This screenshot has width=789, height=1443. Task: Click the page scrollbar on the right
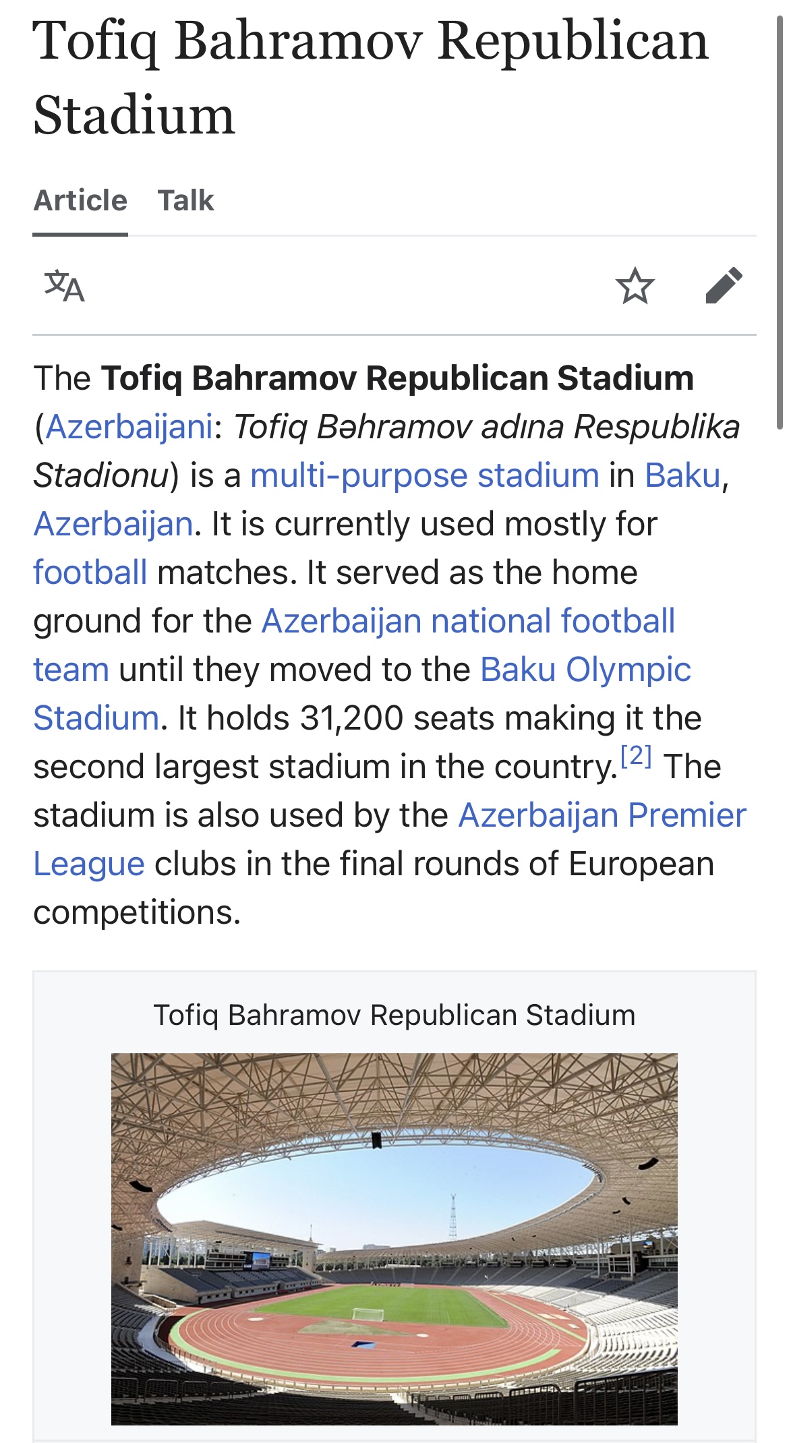tap(780, 223)
